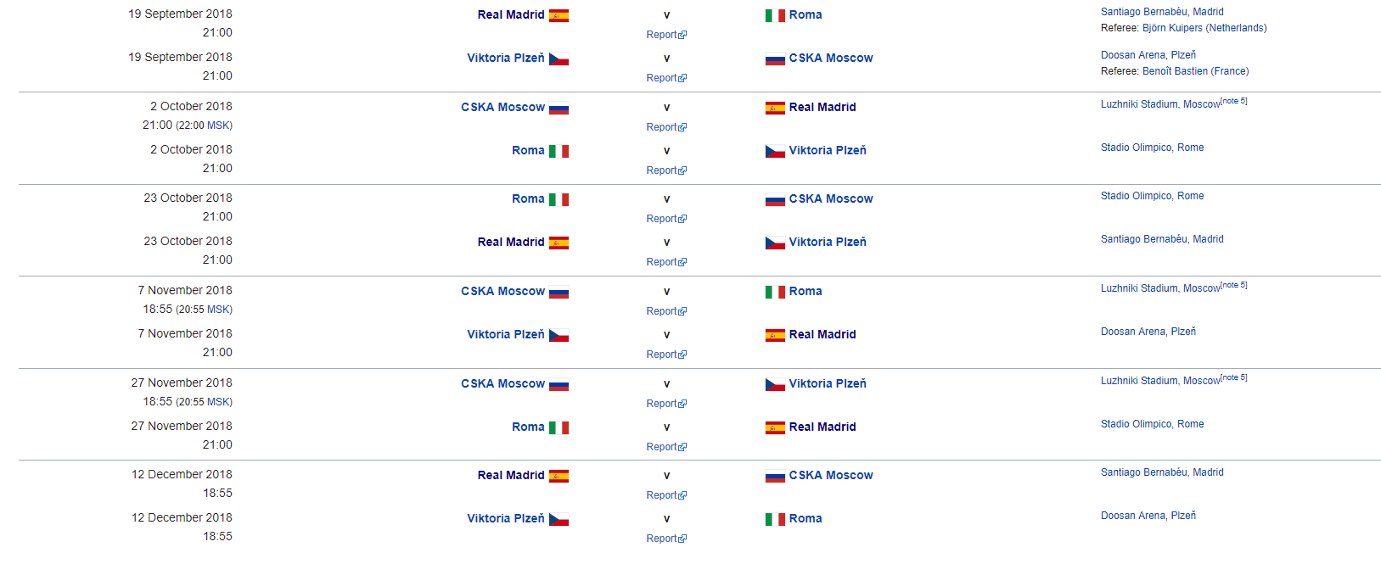
Task: Click Russia flag beside CSKA Moscow, 12 December away
Action: (x=775, y=476)
